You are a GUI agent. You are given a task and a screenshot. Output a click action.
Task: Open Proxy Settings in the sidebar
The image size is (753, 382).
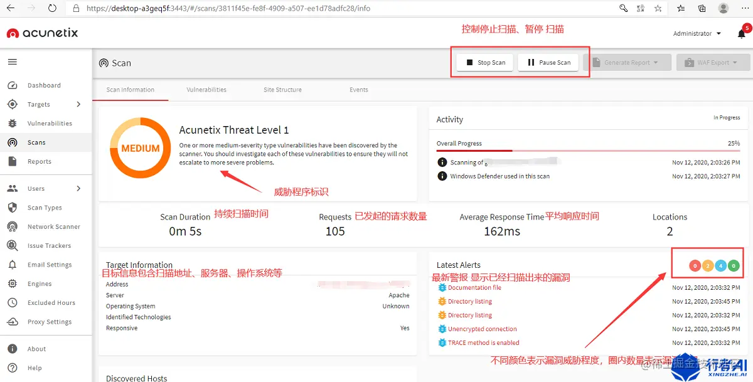pos(50,322)
